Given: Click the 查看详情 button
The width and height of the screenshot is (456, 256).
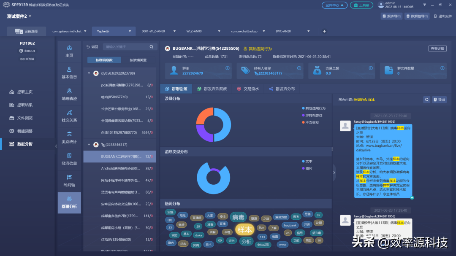Looking at the screenshot, I should (x=437, y=49).
